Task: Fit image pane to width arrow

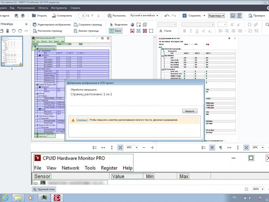Action: 103,148
